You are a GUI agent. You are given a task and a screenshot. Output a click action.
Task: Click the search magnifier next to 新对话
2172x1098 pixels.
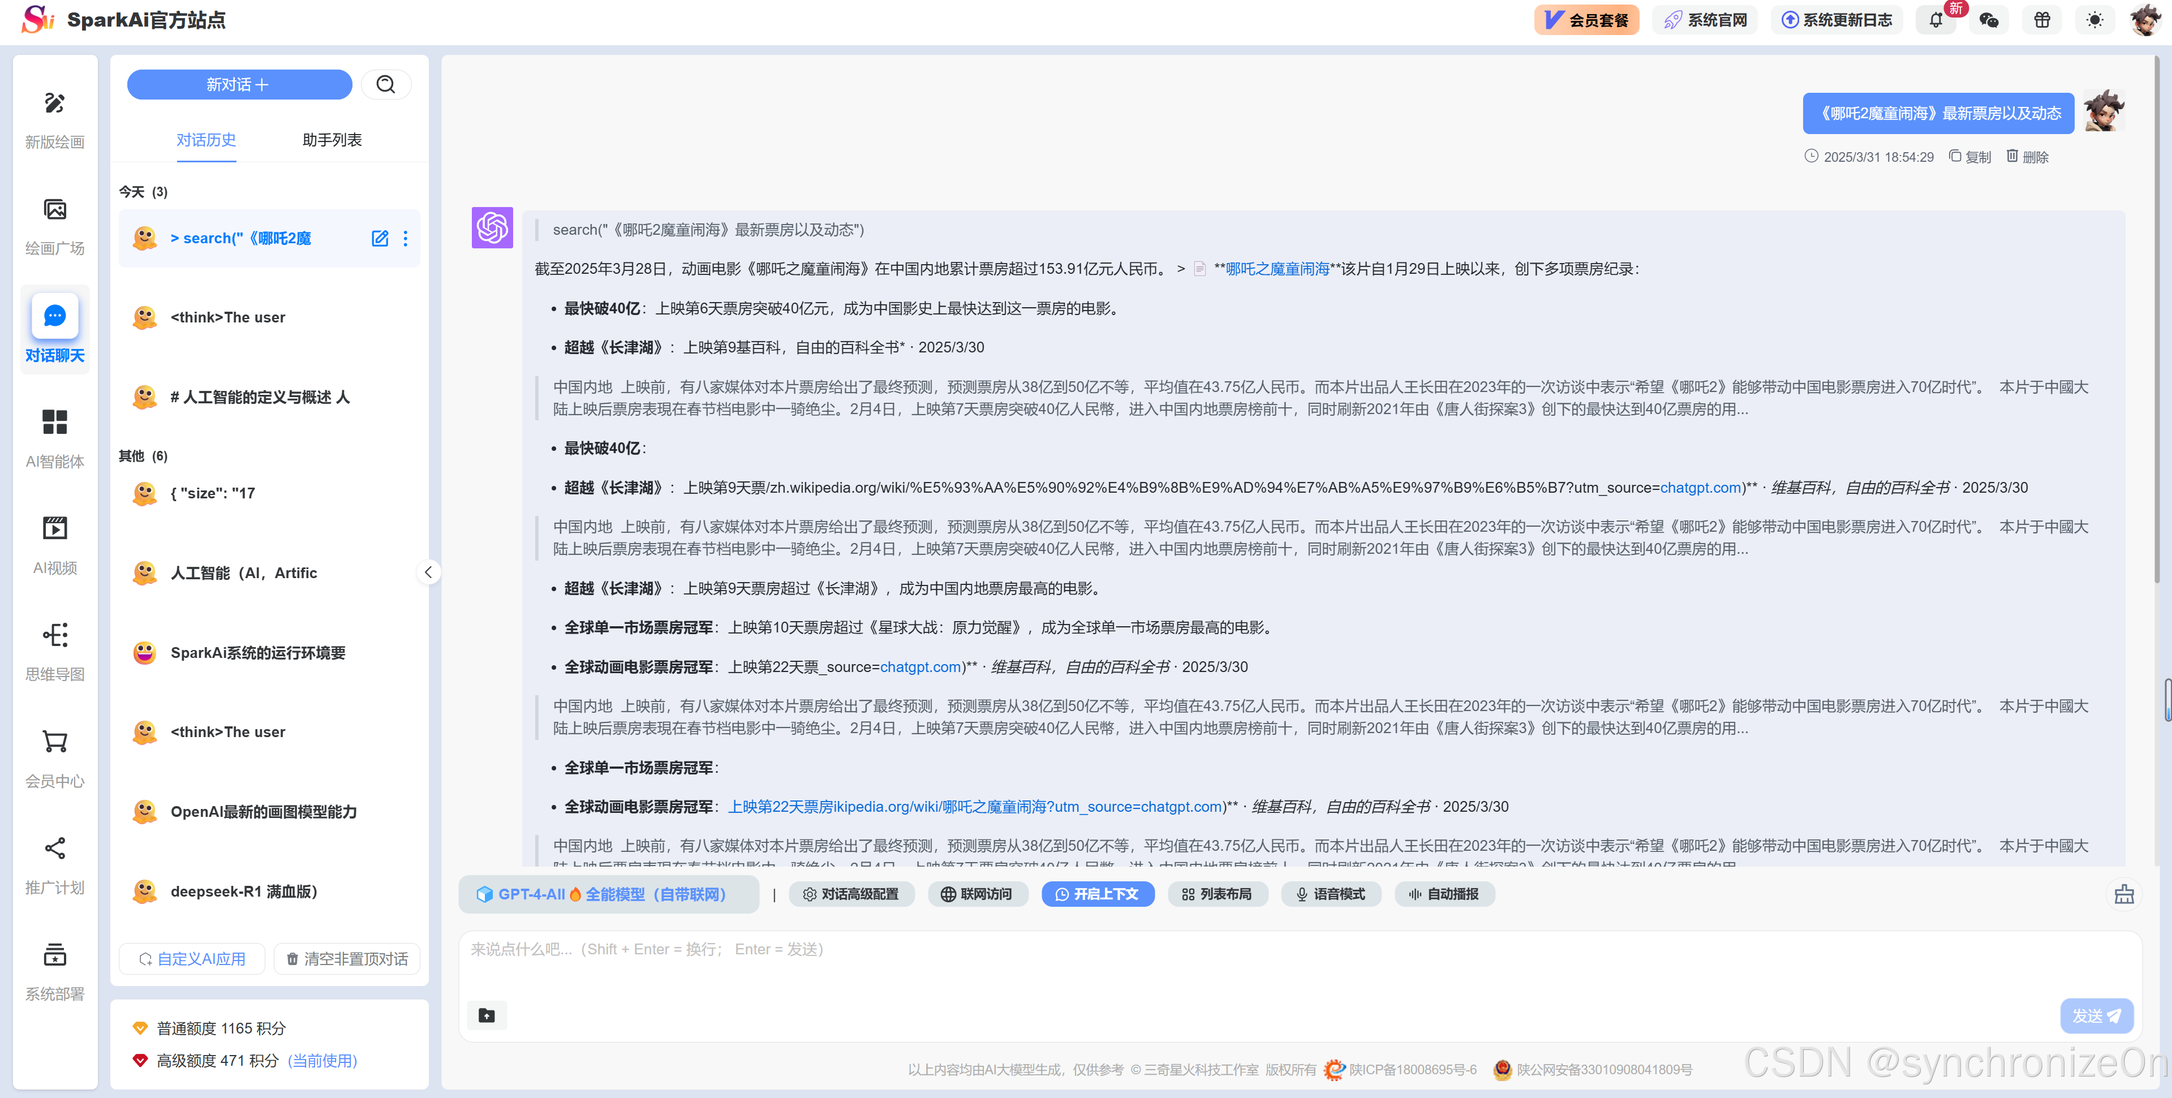tap(385, 84)
